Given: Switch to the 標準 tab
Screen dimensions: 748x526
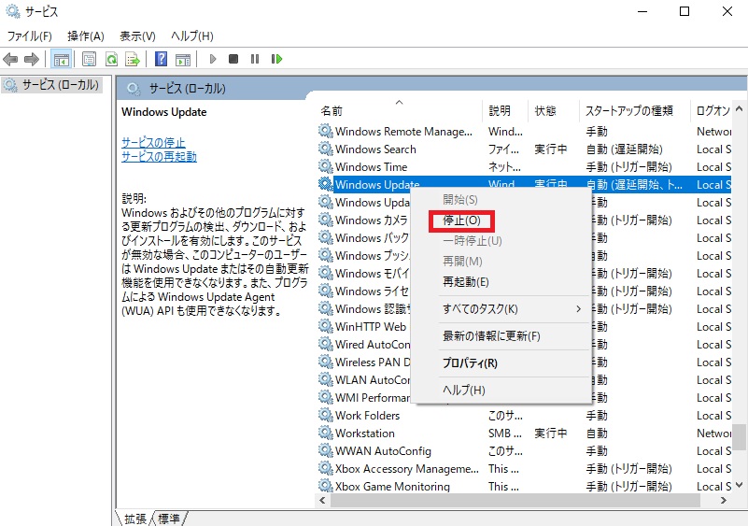Looking at the screenshot, I should pyautogui.click(x=170, y=519).
